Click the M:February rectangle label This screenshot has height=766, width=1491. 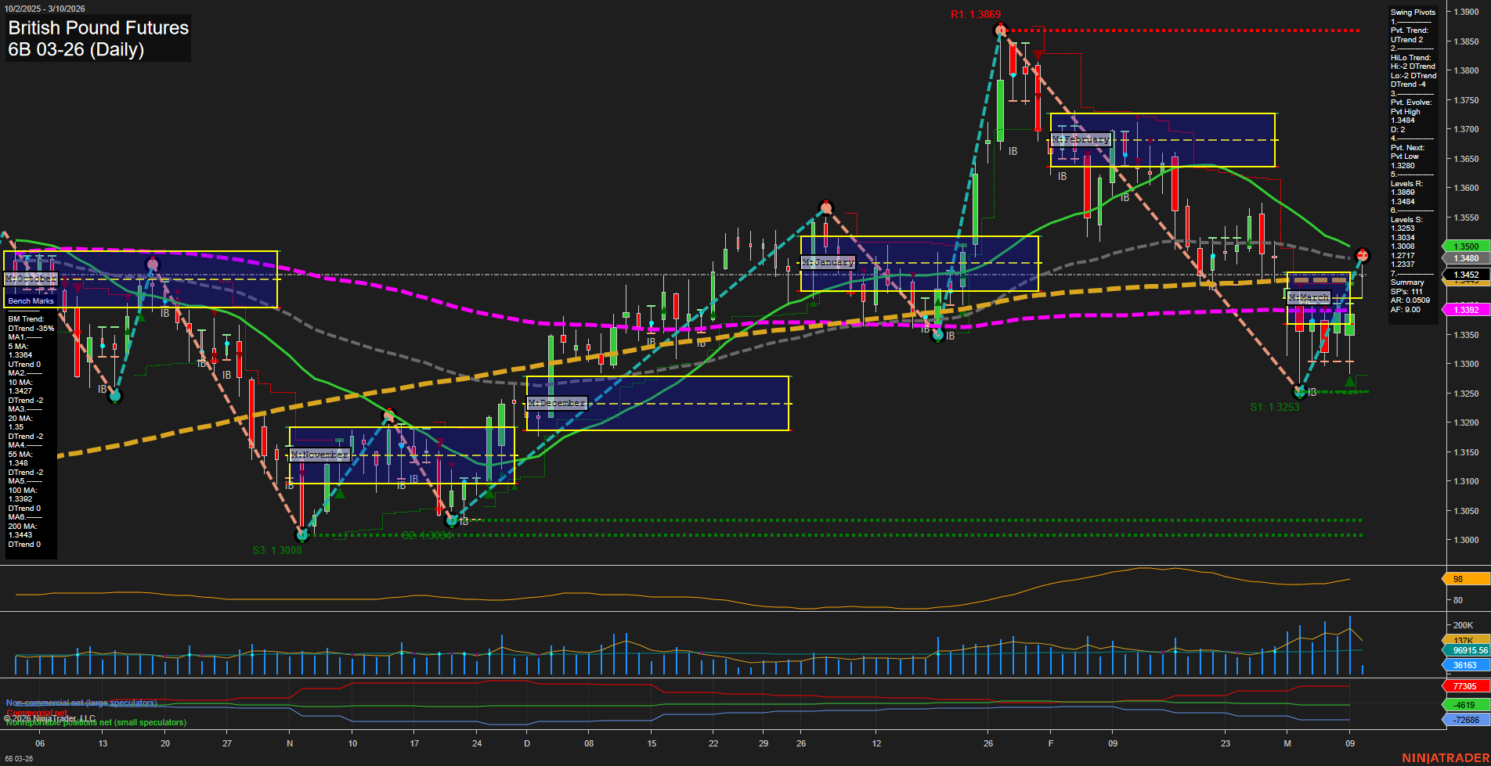tap(1081, 138)
